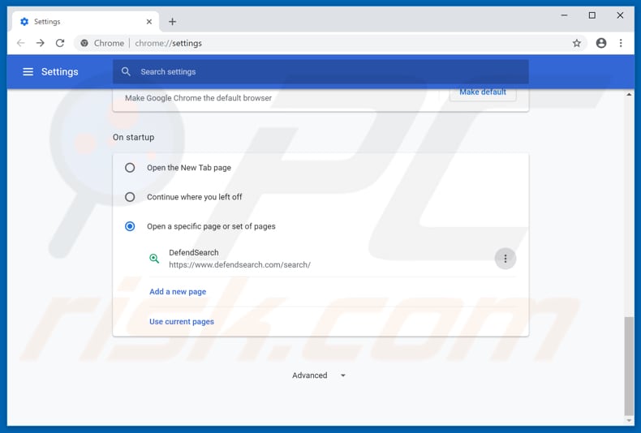Click the DefendSearch page name
641x433 pixels.
tap(194, 252)
